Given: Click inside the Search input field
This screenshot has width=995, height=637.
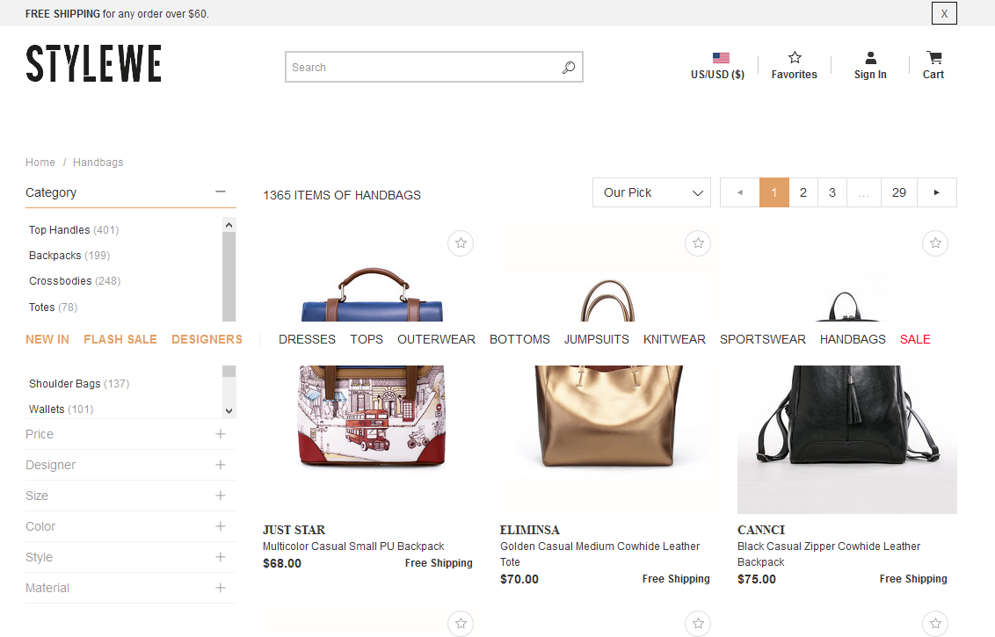Looking at the screenshot, I should pos(422,68).
